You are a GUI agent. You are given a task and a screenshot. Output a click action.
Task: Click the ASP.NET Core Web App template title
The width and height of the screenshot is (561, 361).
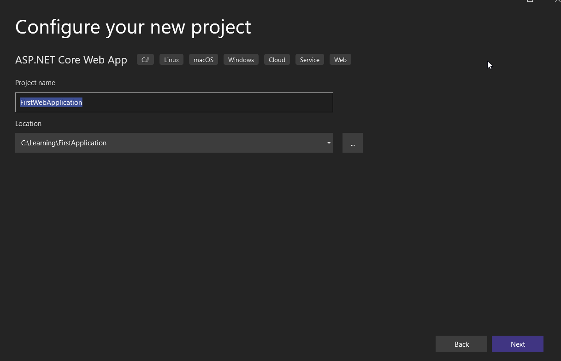coord(71,60)
